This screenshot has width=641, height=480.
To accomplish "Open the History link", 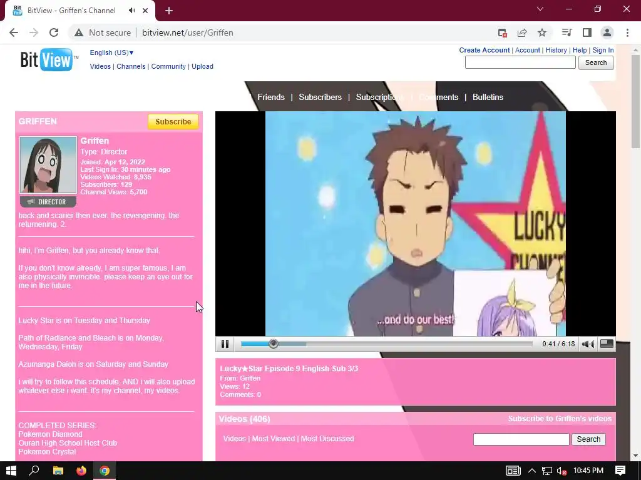I will click(x=556, y=50).
